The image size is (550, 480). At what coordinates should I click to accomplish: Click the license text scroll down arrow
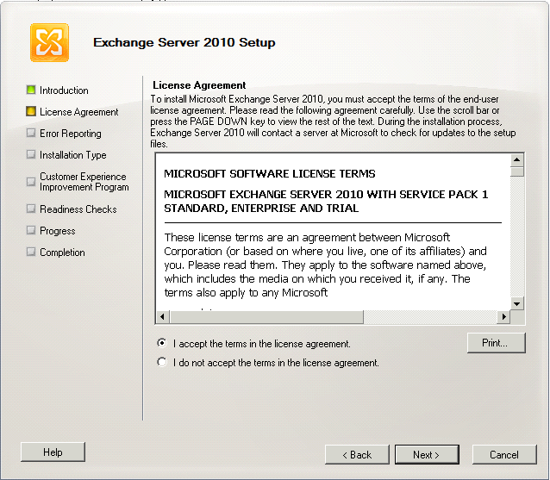click(x=516, y=303)
